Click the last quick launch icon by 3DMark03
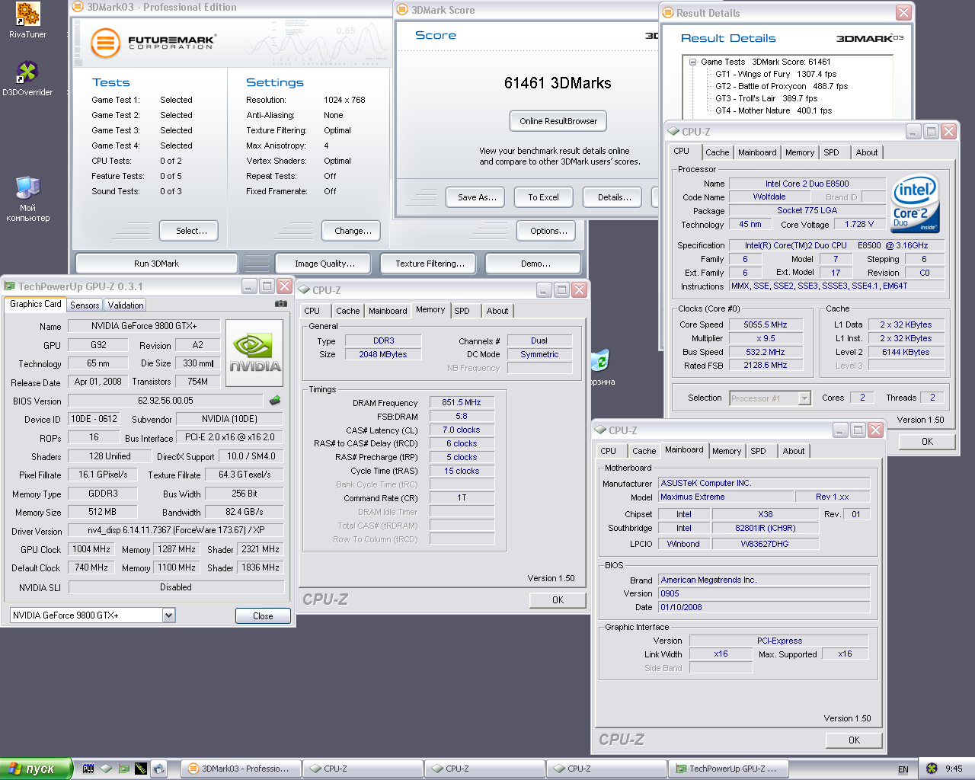The width and height of the screenshot is (975, 780). click(158, 769)
